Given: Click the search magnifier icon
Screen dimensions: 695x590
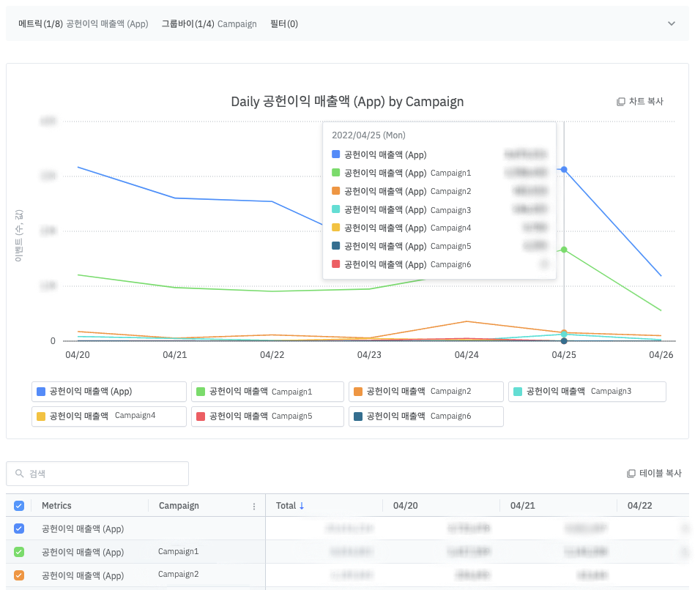Looking at the screenshot, I should tap(19, 474).
